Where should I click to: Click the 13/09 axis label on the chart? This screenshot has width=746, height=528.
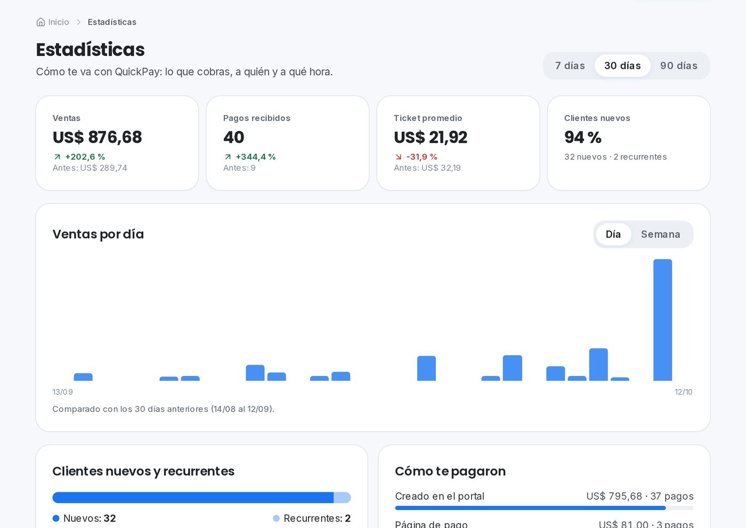62,392
